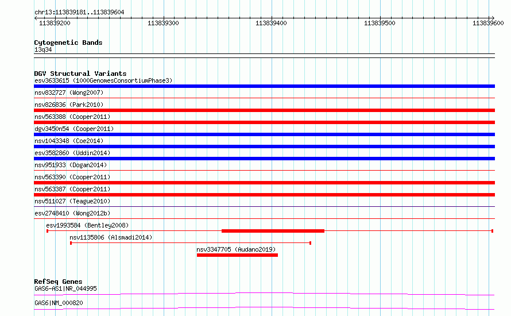
Task: Click the DGV Structural Variants track title
Action: pyautogui.click(x=80, y=74)
